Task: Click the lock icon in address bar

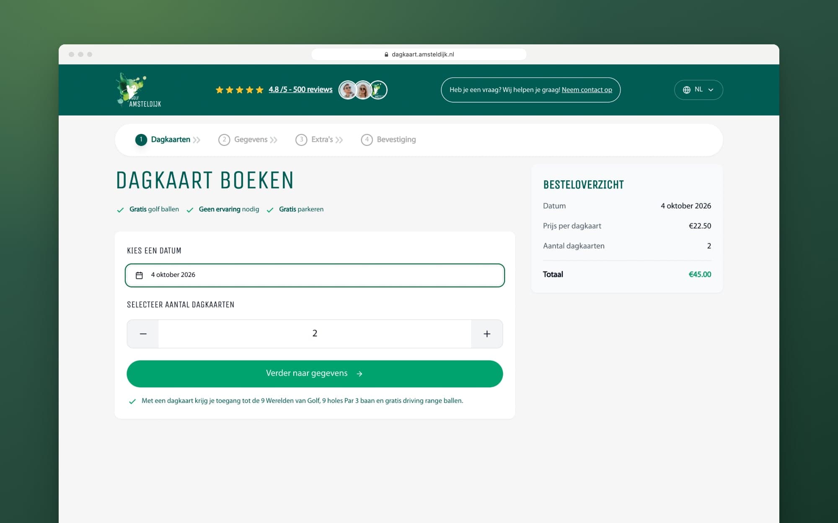Action: pyautogui.click(x=386, y=54)
